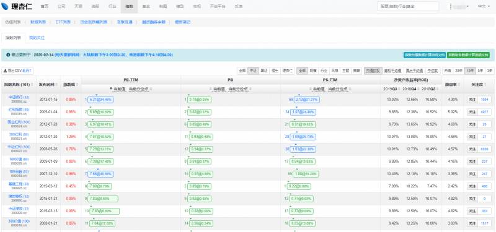Select the 国证 index source filter

(263, 71)
